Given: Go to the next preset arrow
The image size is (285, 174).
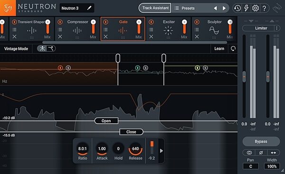Looking at the screenshot, I should pyautogui.click(x=224, y=8).
